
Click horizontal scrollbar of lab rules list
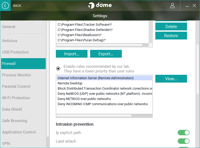pyautogui.click(x=94, y=116)
